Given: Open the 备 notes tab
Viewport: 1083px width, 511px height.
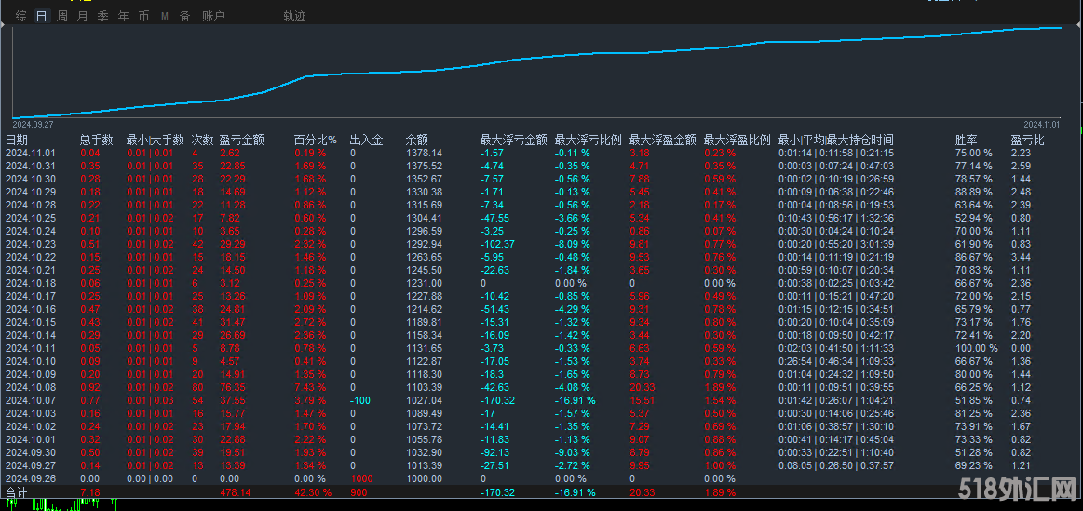Looking at the screenshot, I should [184, 16].
